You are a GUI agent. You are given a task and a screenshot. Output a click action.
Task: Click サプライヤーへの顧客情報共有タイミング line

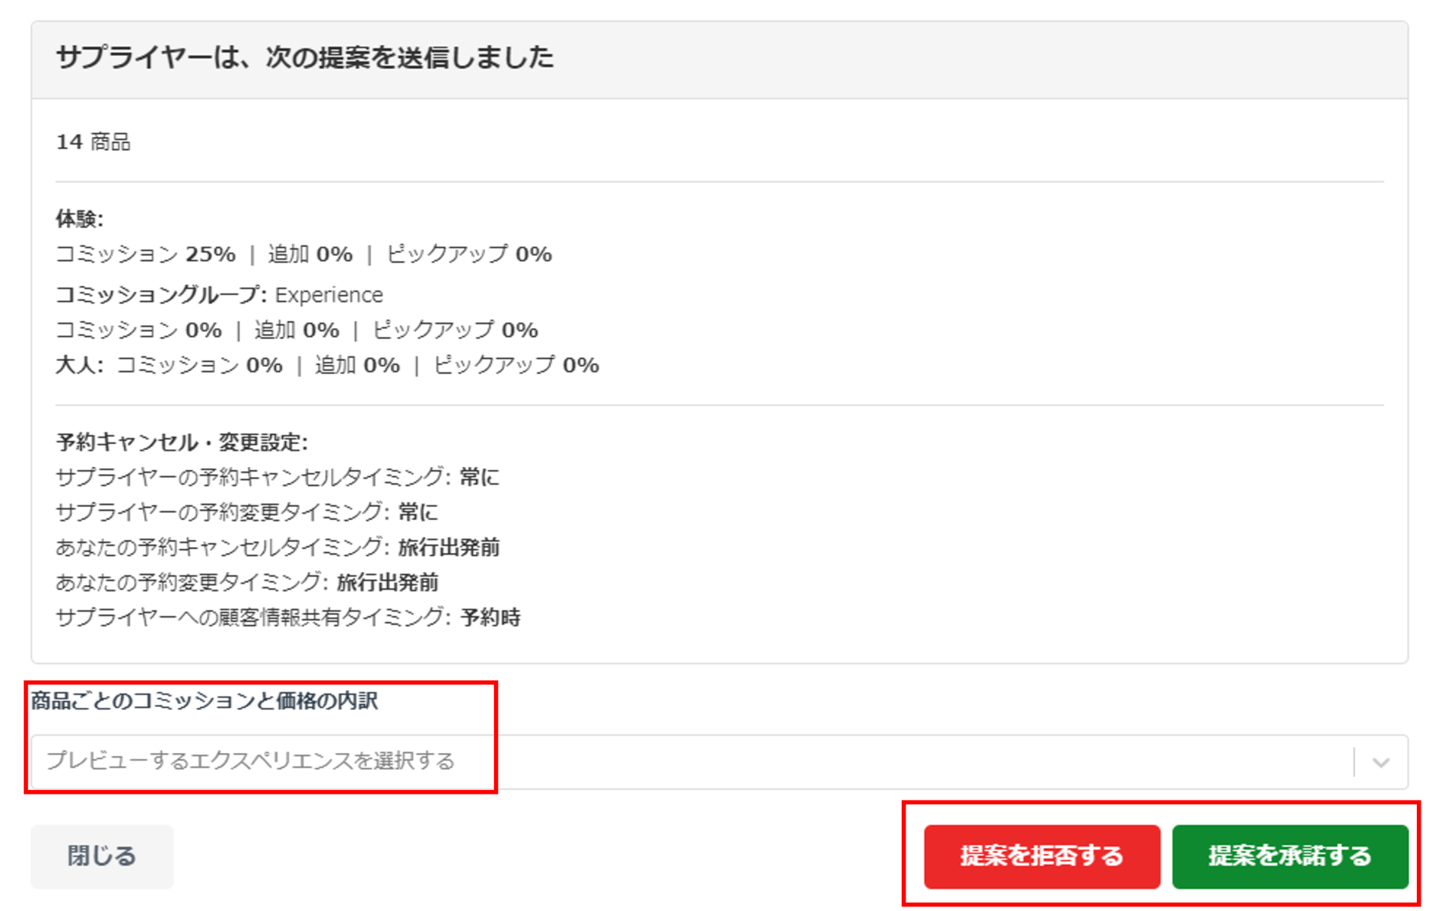click(287, 618)
